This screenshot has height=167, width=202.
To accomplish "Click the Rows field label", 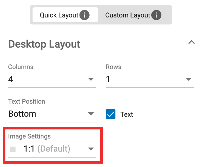I will (113, 67).
